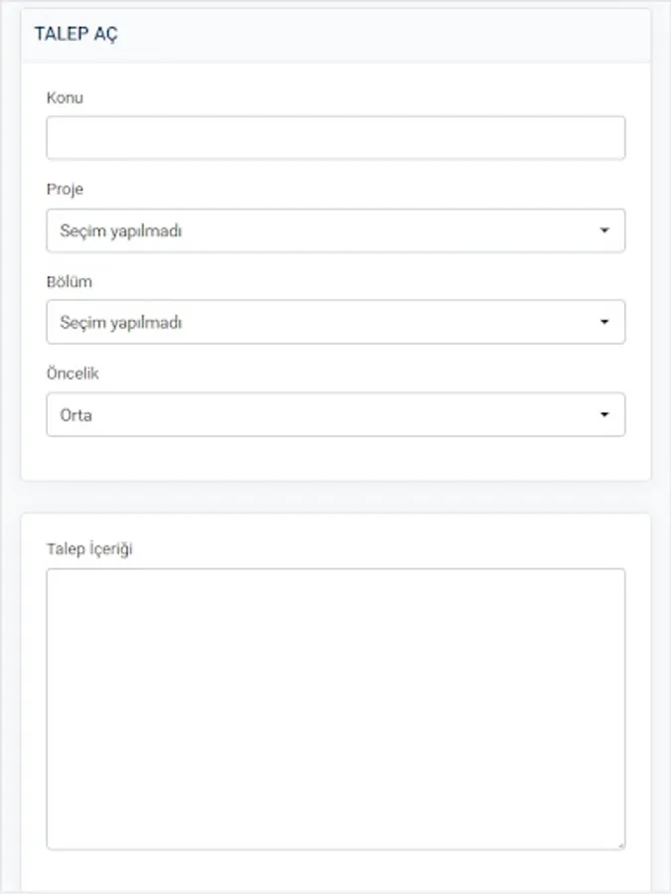The height and width of the screenshot is (894, 671).
Task: Click the TALEP AÇ panel header
Action: 78,34
